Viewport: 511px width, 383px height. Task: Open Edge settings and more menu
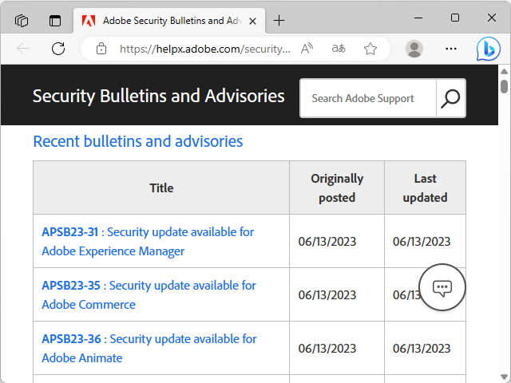point(451,49)
